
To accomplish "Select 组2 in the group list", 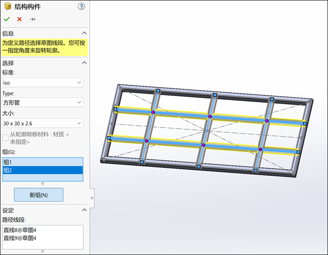I will click(x=43, y=170).
